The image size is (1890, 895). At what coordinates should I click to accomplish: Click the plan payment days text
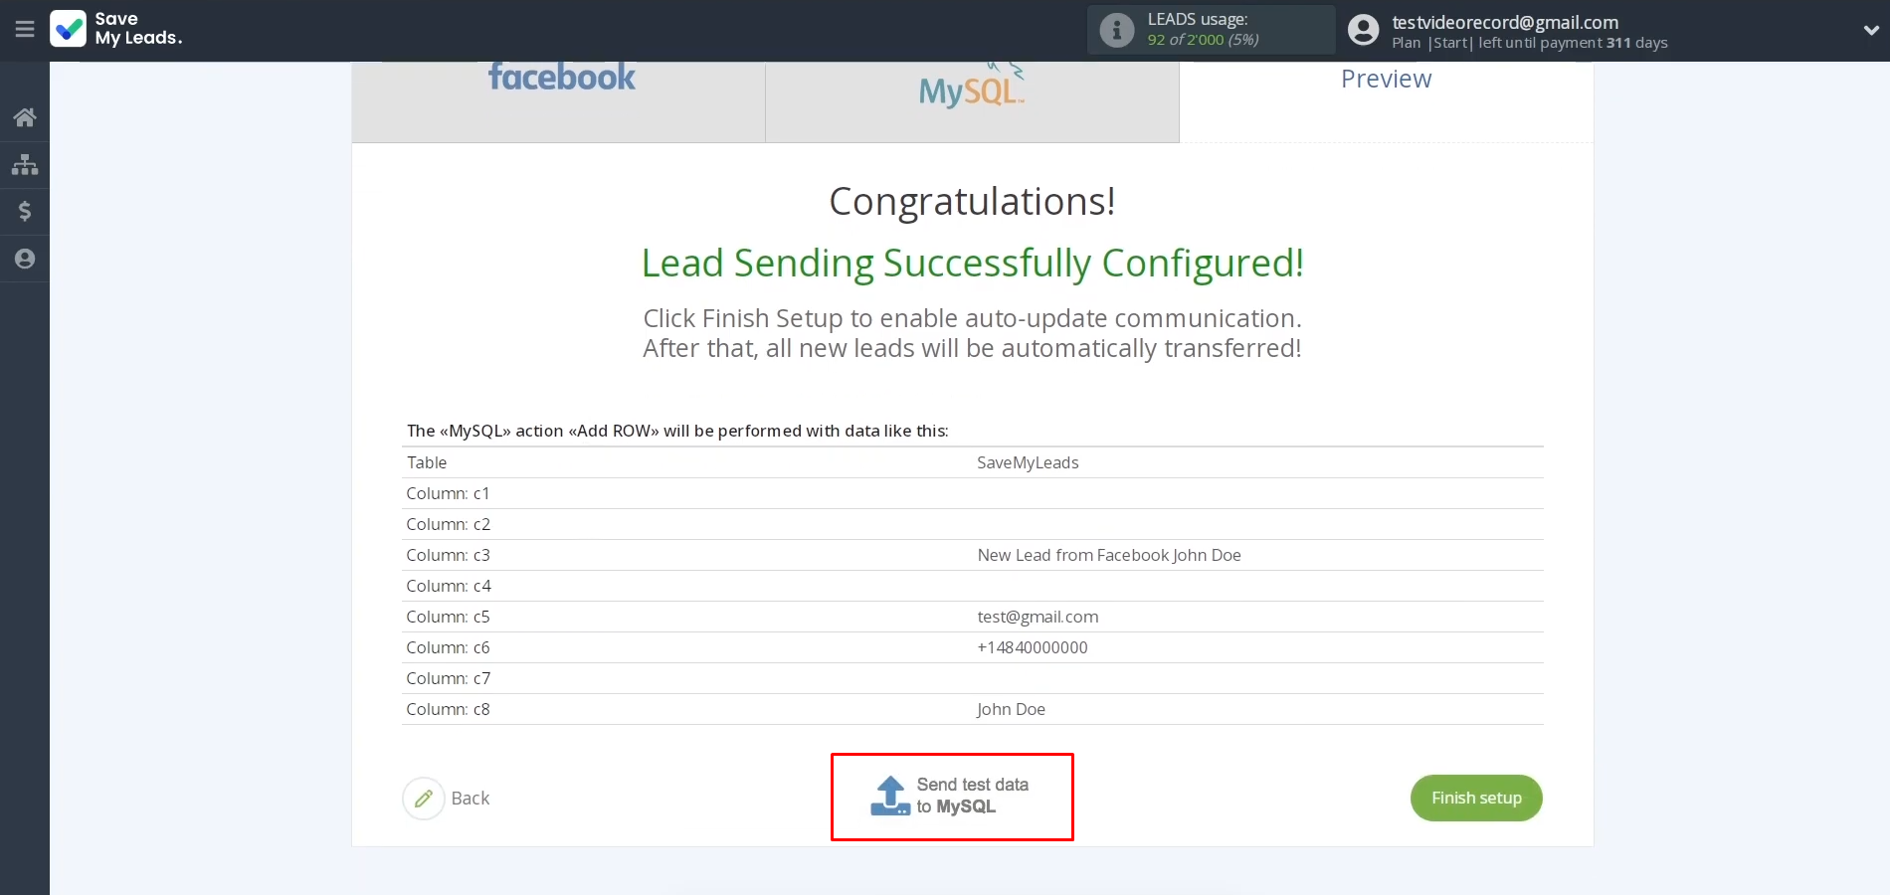1530,43
